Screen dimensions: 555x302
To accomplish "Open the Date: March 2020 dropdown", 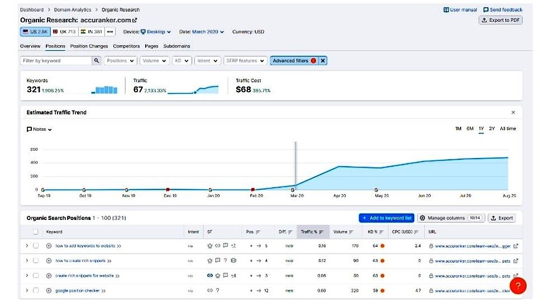I will coord(208,31).
